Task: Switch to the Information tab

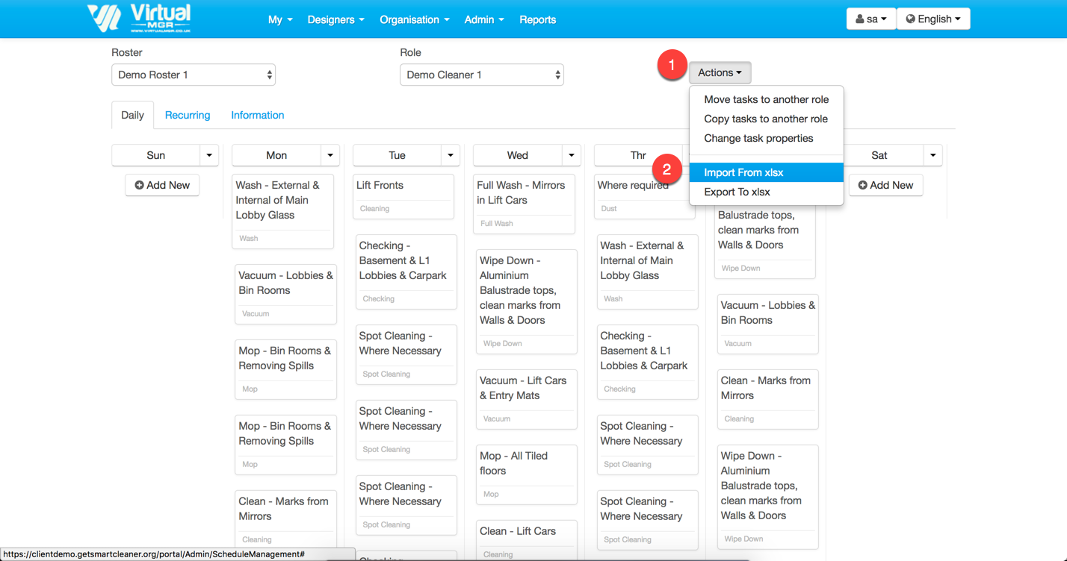Action: point(257,115)
